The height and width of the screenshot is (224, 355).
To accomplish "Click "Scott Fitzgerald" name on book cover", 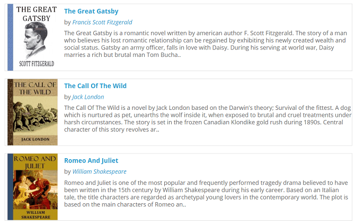I will [x=36, y=63].
